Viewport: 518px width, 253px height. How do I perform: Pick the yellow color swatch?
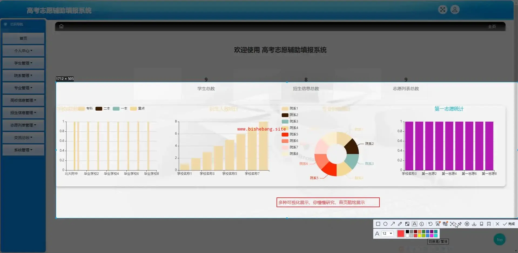point(420,235)
